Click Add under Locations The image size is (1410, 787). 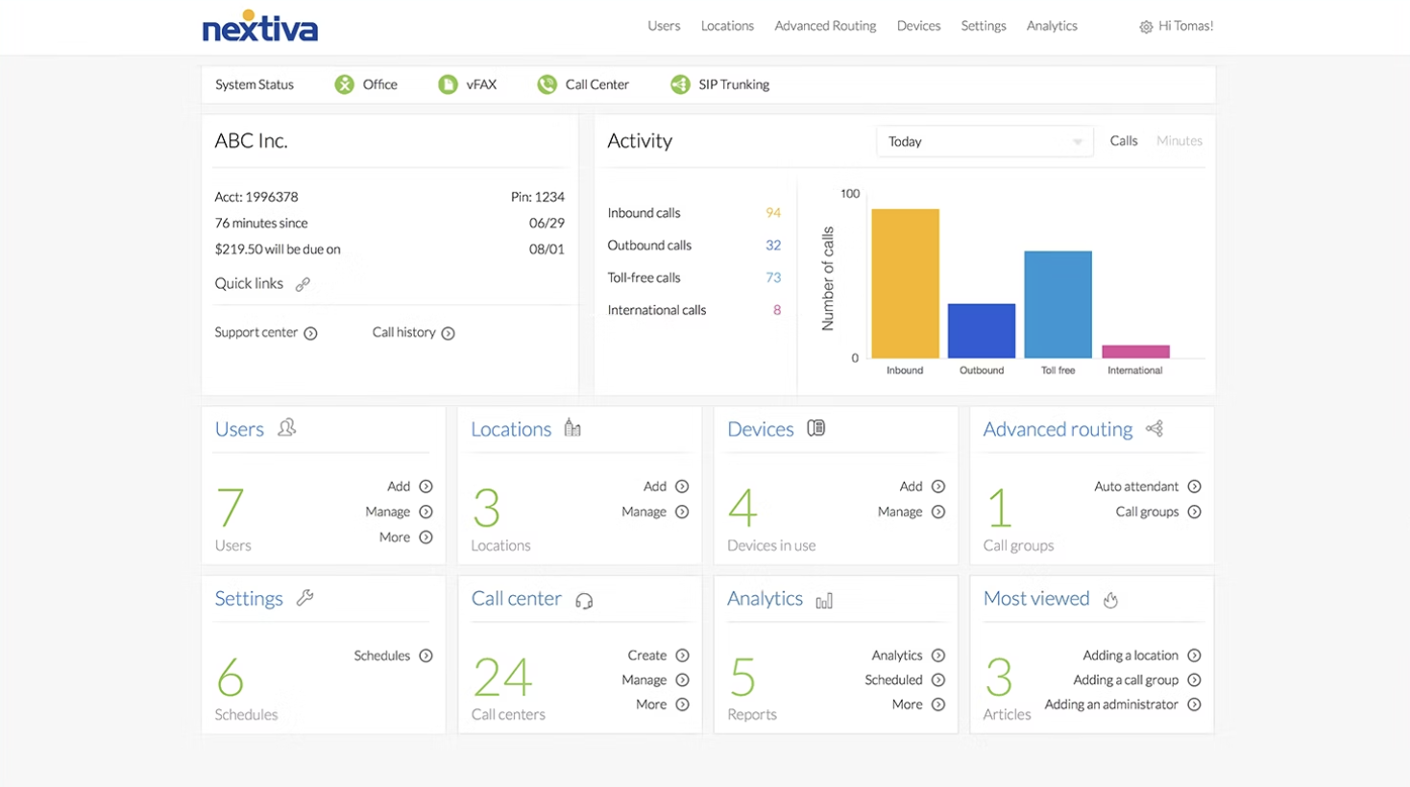click(667, 487)
